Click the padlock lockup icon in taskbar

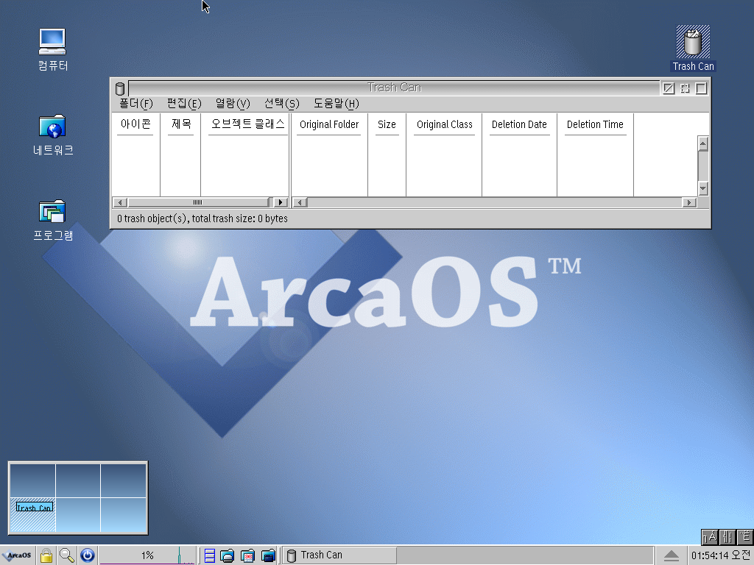[x=46, y=555]
